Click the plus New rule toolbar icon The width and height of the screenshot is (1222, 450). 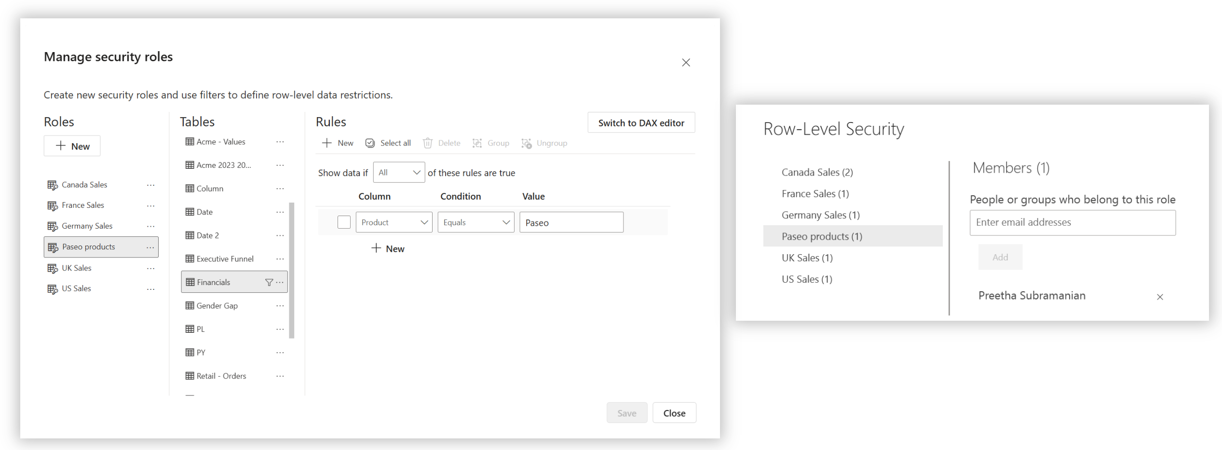pyautogui.click(x=327, y=143)
